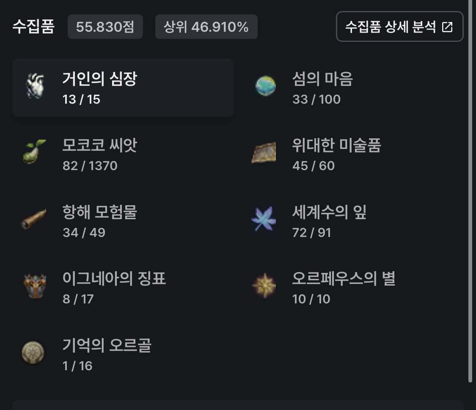The width and height of the screenshot is (476, 410).
Task: Click the vertical scrollbar on the right
Action: pos(470,190)
